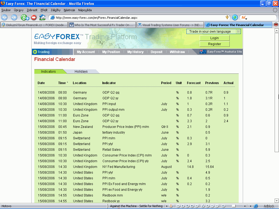
Task: Reload the page with the green refresh icon
Action: point(24,17)
